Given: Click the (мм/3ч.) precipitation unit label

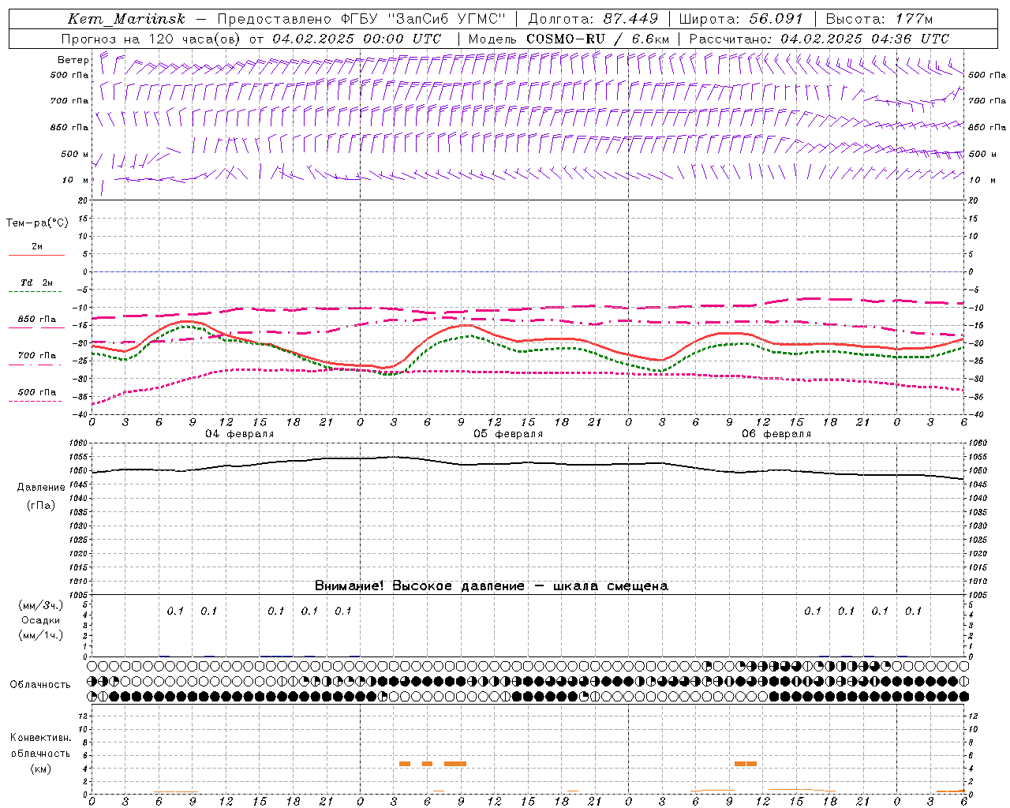Looking at the screenshot, I should 41,605.
